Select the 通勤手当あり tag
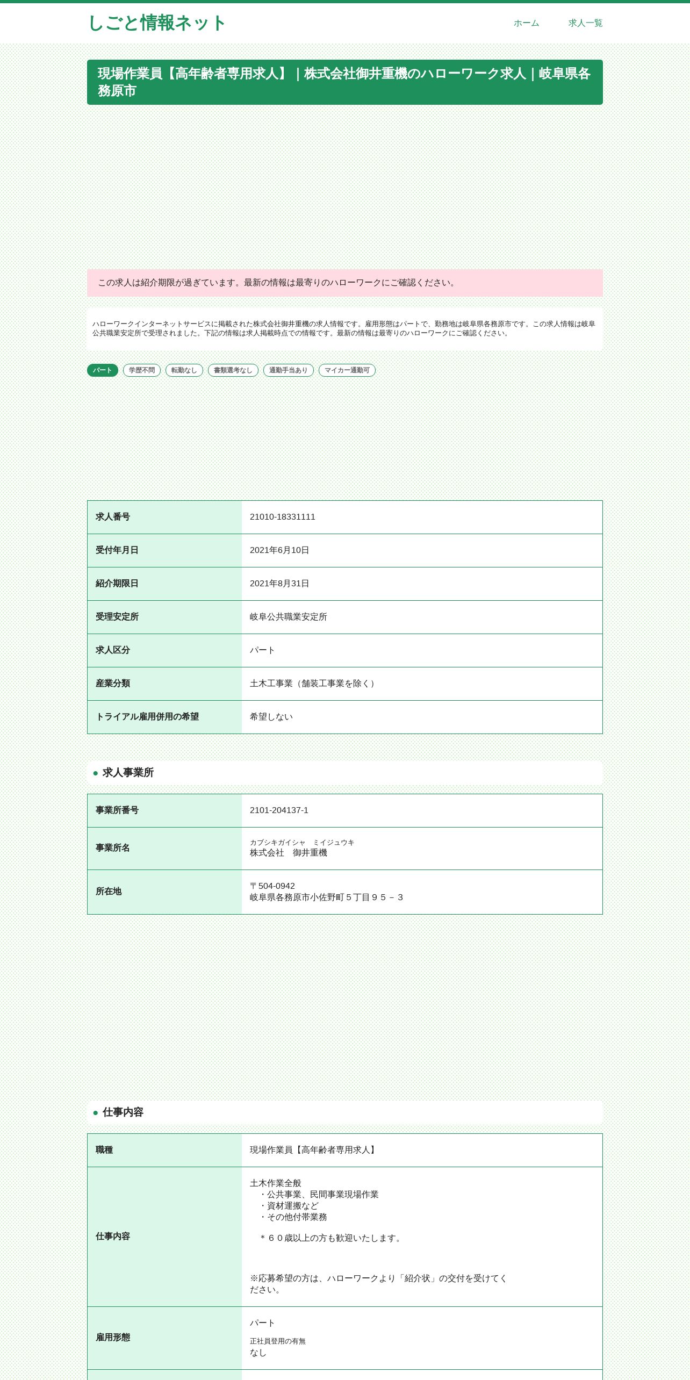The height and width of the screenshot is (1380, 690). [289, 370]
